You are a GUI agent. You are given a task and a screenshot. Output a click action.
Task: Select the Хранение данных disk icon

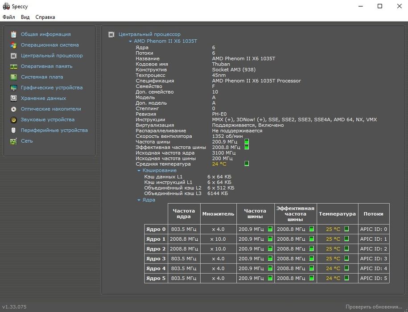pos(13,99)
